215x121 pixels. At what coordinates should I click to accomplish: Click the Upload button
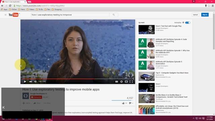click(x=195, y=15)
